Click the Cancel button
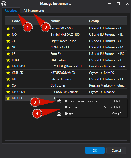This screenshot has height=158, width=131. tap(116, 150)
